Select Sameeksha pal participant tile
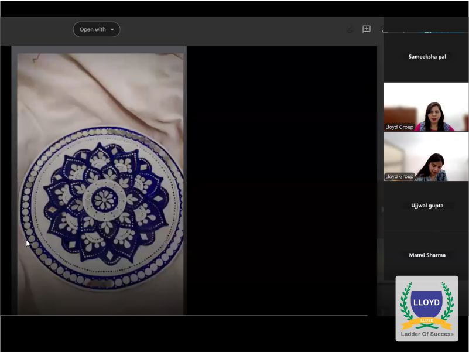Image resolution: width=469 pixels, height=352 pixels. point(426,57)
